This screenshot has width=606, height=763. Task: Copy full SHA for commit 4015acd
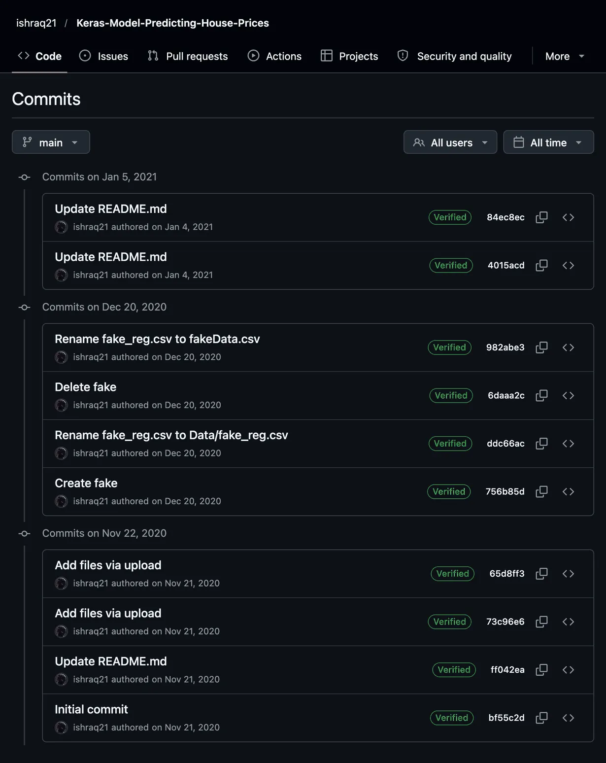541,265
